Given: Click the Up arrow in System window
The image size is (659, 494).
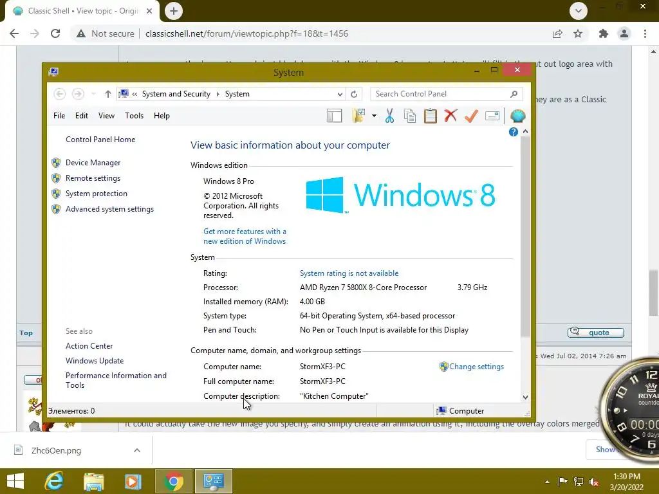Looking at the screenshot, I should [x=108, y=94].
